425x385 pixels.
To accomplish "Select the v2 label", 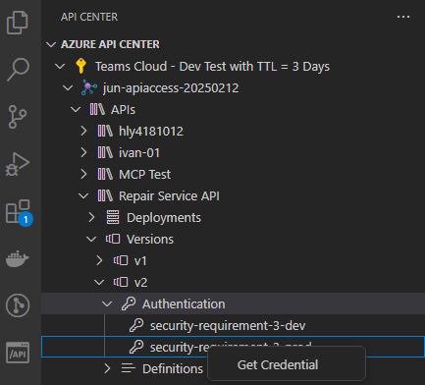I will point(140,283).
